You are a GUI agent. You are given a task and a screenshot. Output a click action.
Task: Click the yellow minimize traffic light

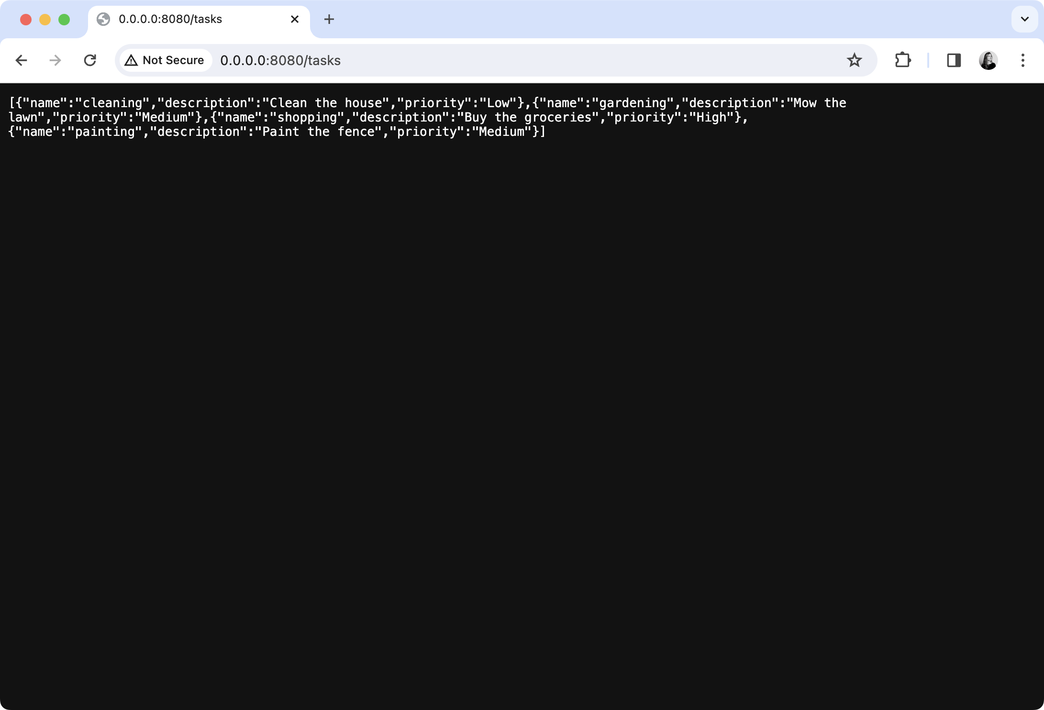click(45, 19)
